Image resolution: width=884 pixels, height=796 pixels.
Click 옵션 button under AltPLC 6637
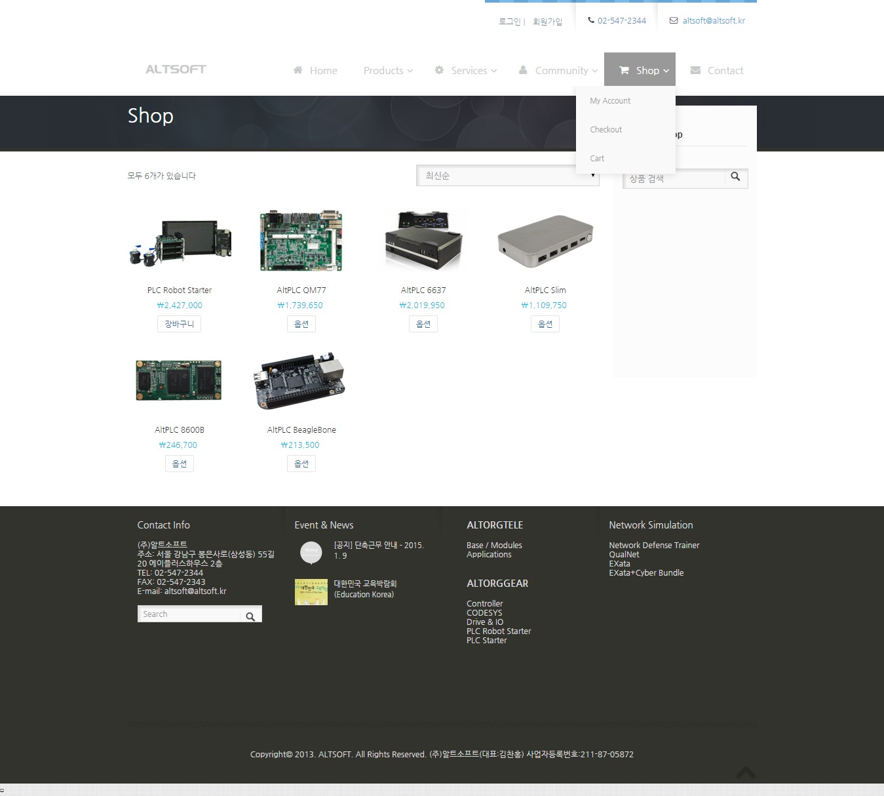pyautogui.click(x=423, y=324)
